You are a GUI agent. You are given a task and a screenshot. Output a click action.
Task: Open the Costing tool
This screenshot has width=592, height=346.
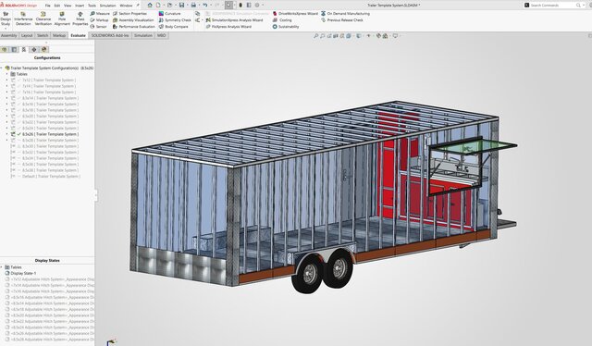point(282,20)
